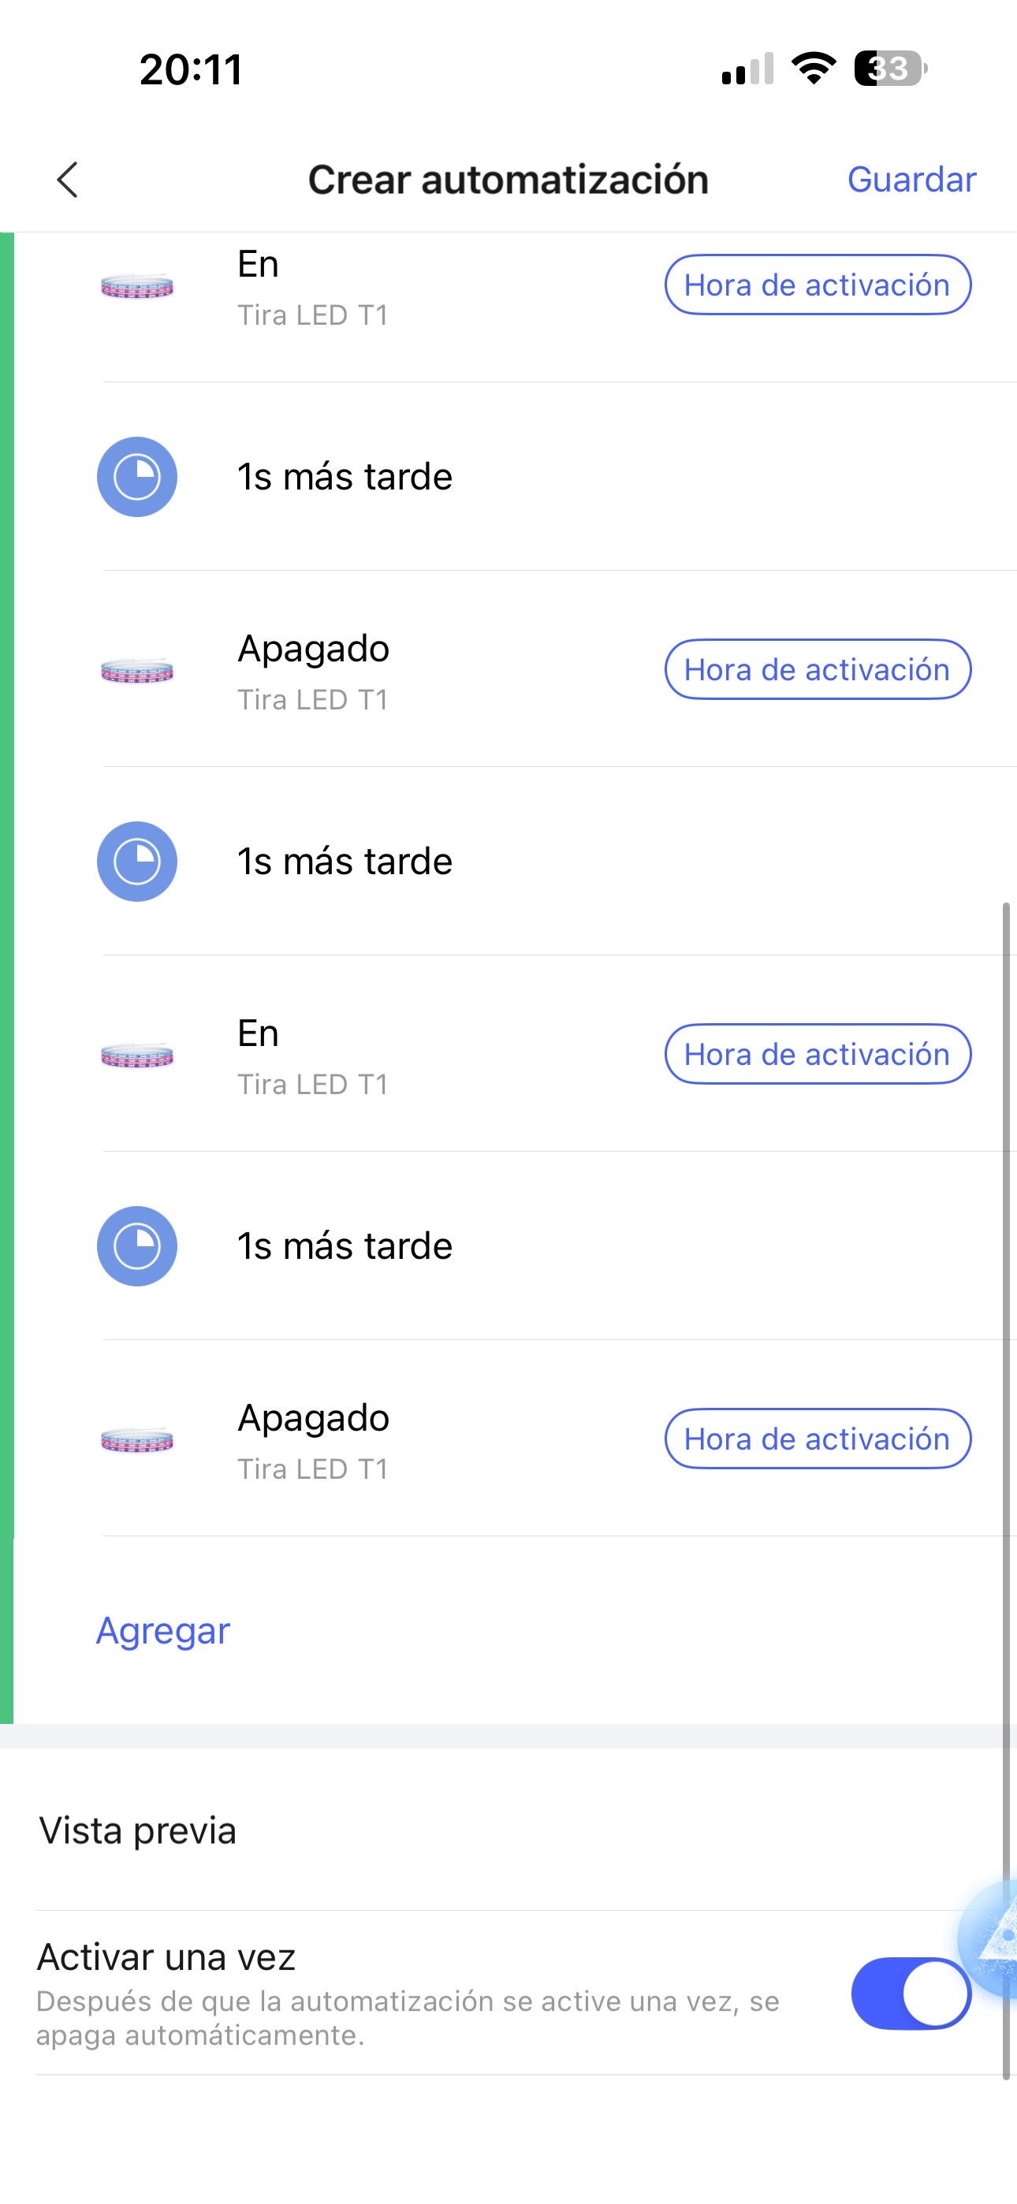Screen dimensions: 1017x2204
Task: Open Hora de activación for the bottom Apagado action
Action: click(x=817, y=1439)
